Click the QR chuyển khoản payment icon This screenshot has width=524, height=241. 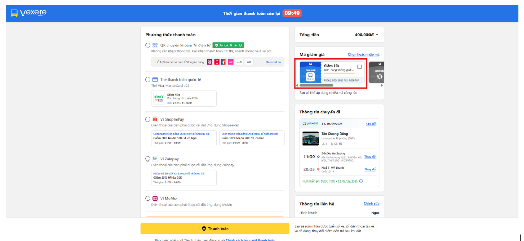(x=155, y=45)
